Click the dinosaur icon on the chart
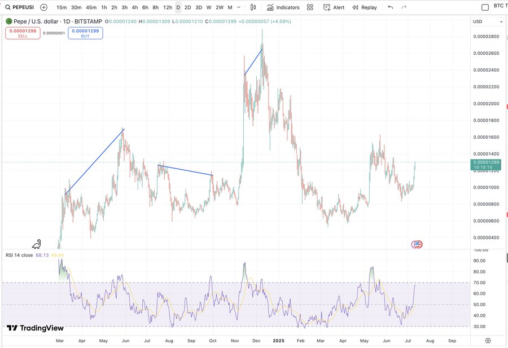Viewport: 508px width, 348px height. click(x=37, y=244)
